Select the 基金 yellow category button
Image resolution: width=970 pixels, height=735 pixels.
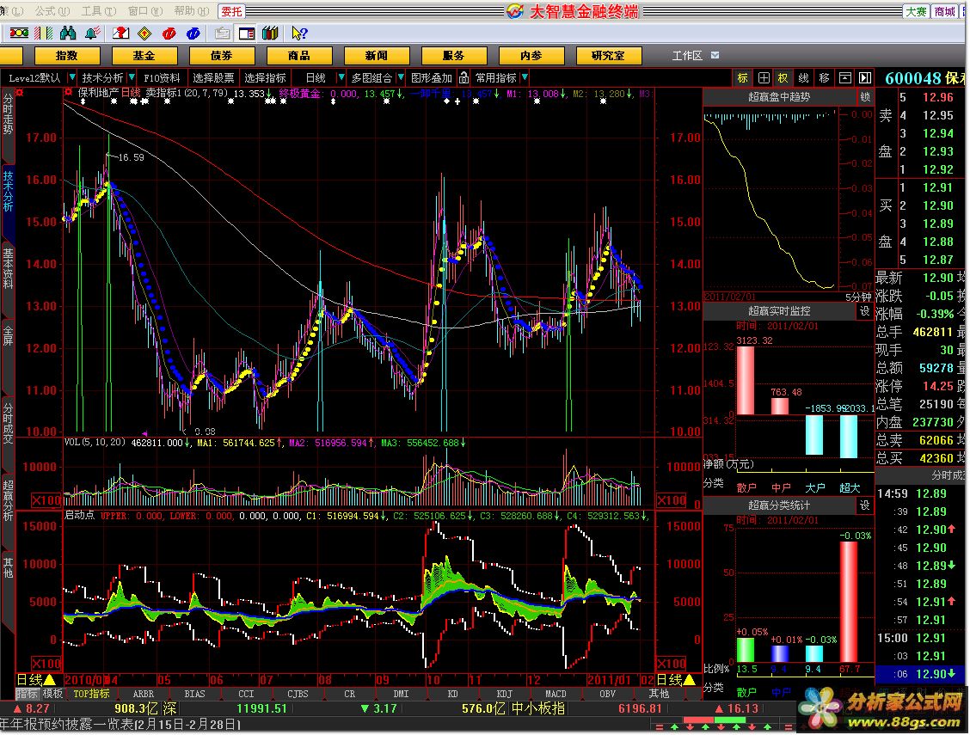point(144,56)
